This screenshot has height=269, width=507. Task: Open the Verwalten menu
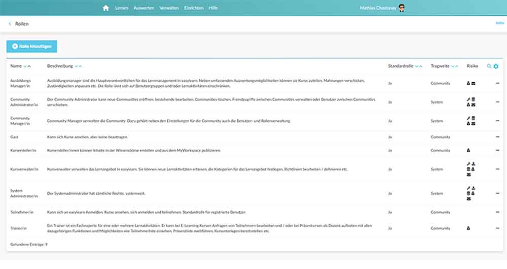(169, 8)
